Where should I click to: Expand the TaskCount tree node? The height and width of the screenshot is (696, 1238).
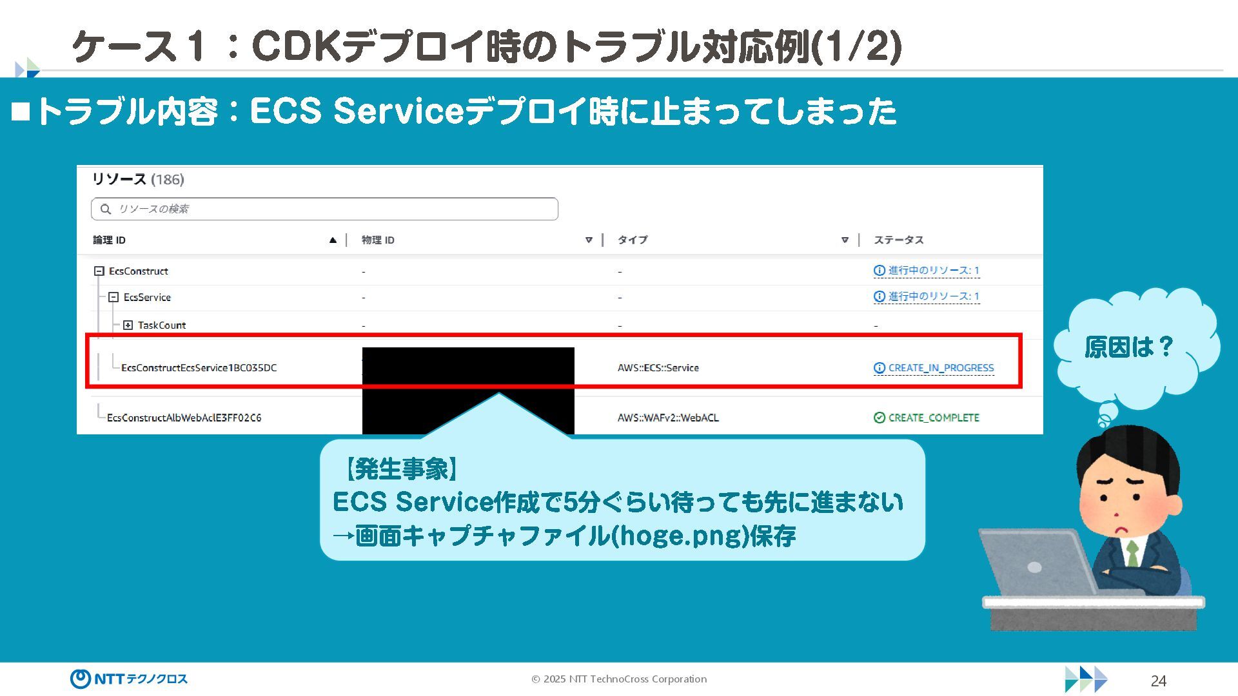[128, 325]
